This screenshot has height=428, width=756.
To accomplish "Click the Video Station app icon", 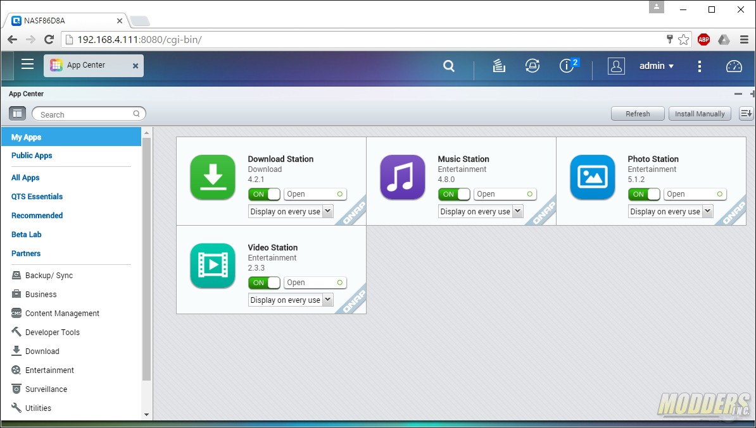I will [213, 266].
